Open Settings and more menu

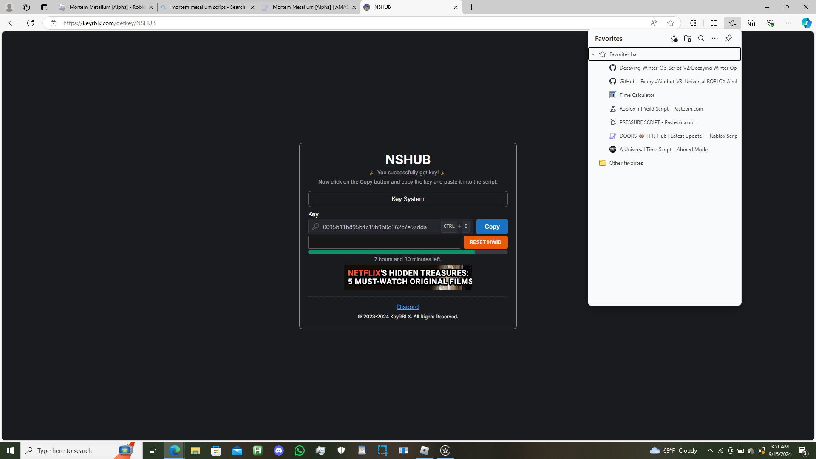tap(788, 23)
